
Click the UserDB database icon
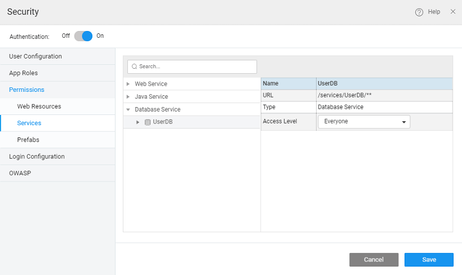click(148, 122)
